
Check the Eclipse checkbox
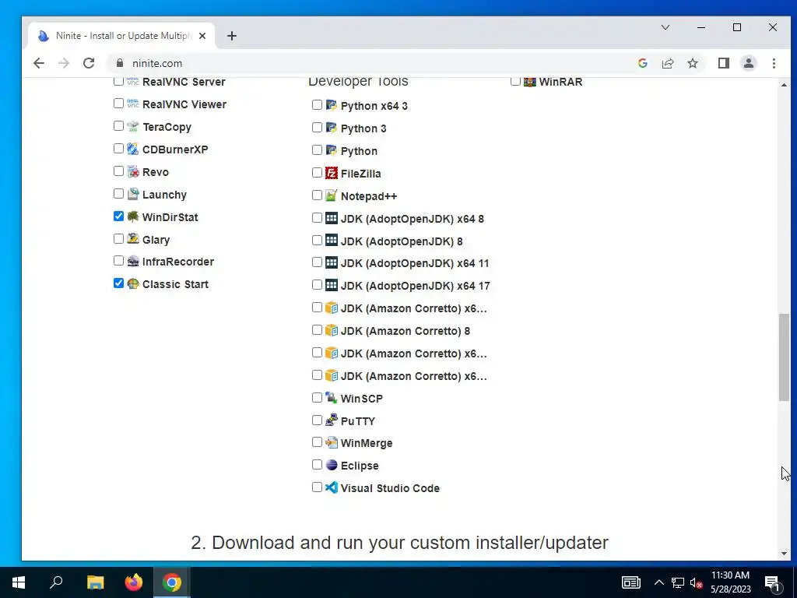click(318, 465)
